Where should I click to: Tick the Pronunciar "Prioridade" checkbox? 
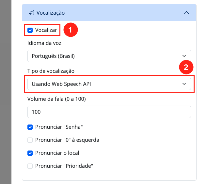30,166
